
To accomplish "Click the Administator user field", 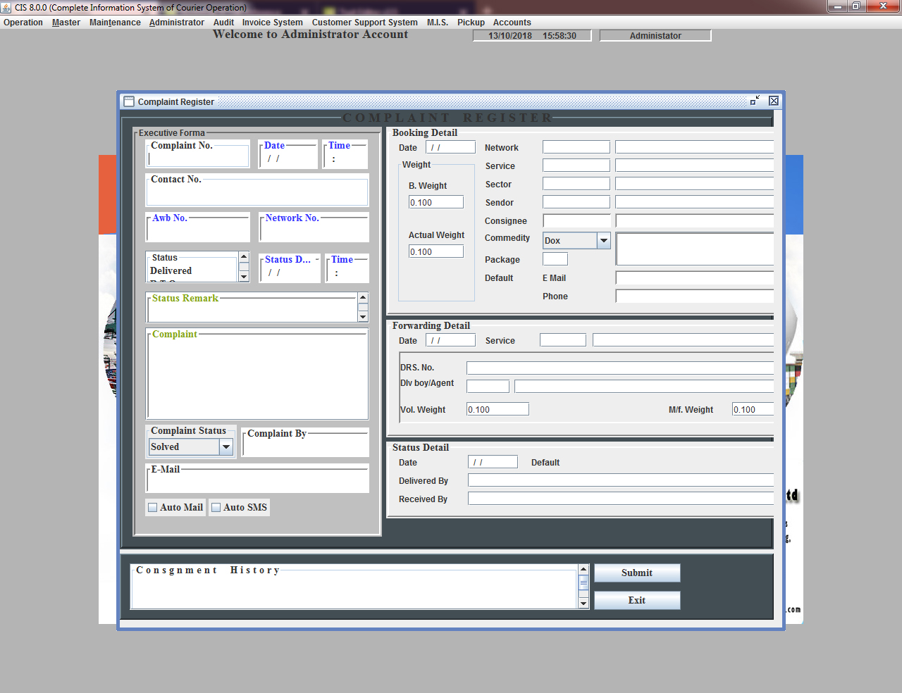I will [655, 35].
